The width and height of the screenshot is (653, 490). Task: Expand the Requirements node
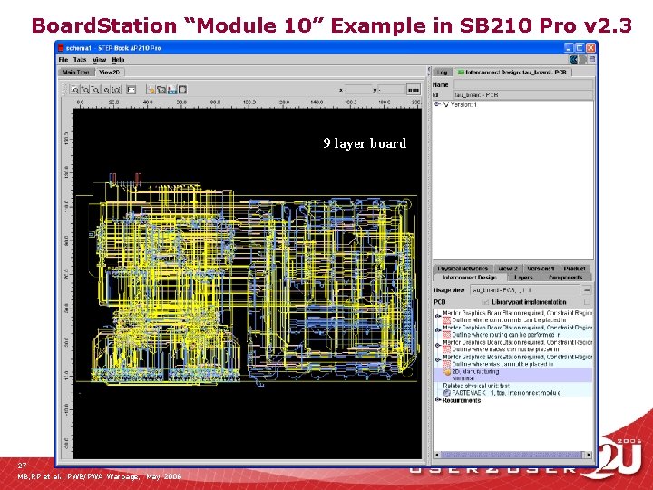pos(438,400)
